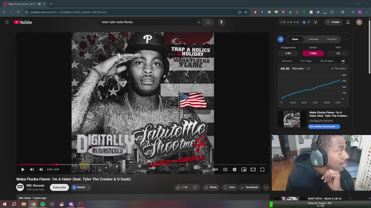Run the search with the magnifier button

[208, 22]
